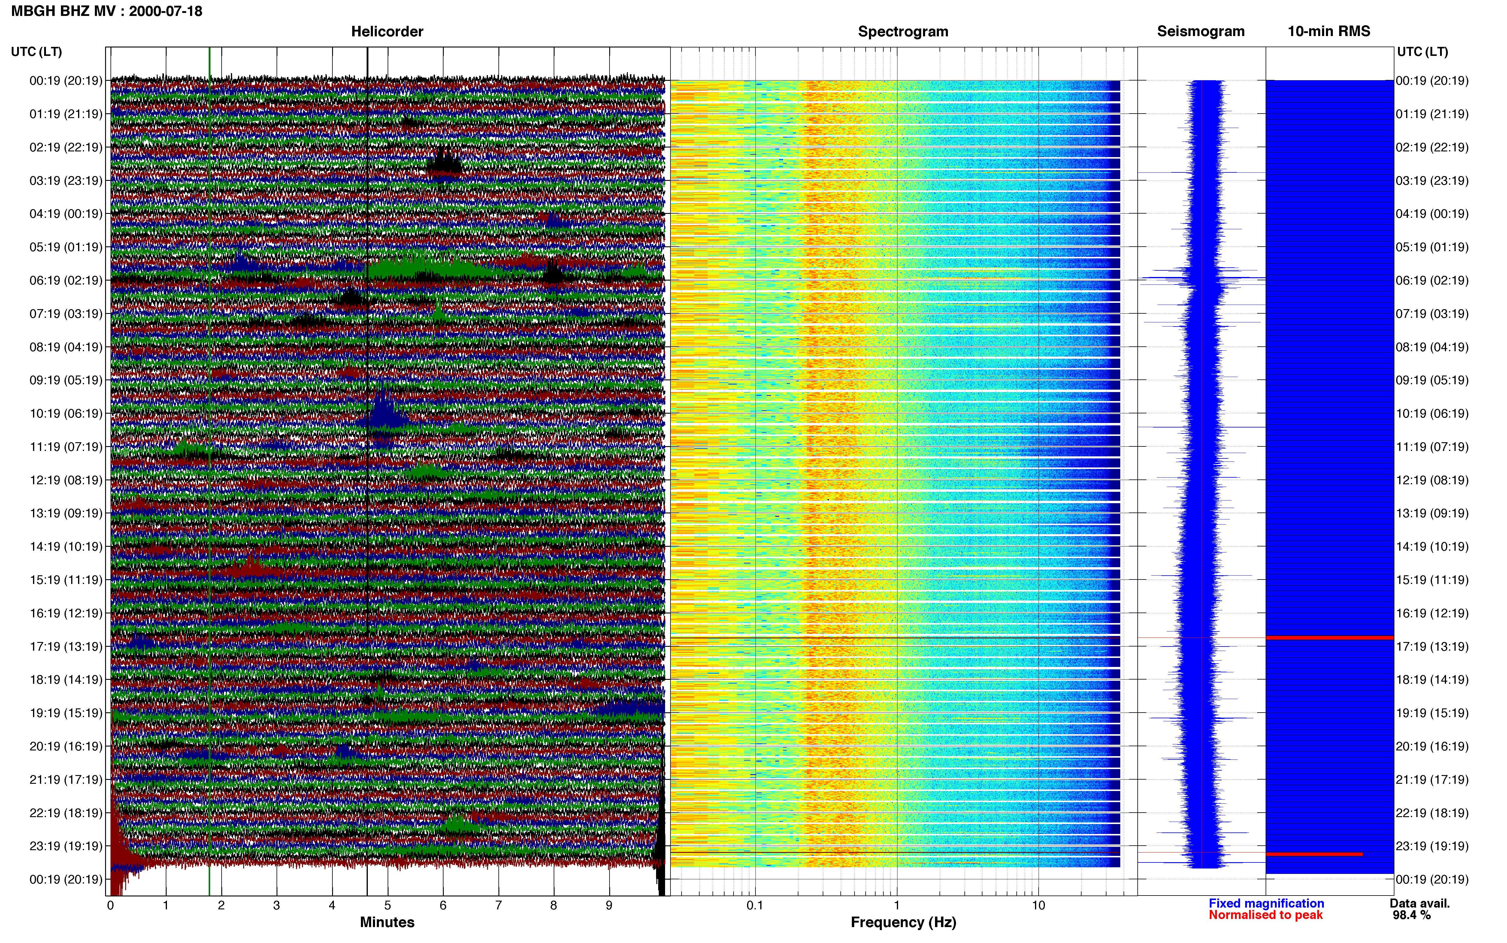Click left-axis time label 15:19 (11:19)

click(66, 580)
